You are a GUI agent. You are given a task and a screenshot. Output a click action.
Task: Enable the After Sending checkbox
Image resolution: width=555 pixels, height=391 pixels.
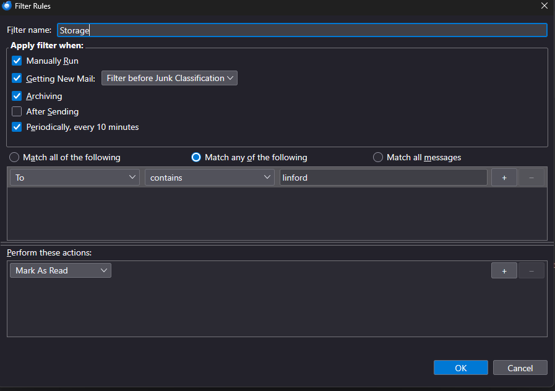pos(17,112)
